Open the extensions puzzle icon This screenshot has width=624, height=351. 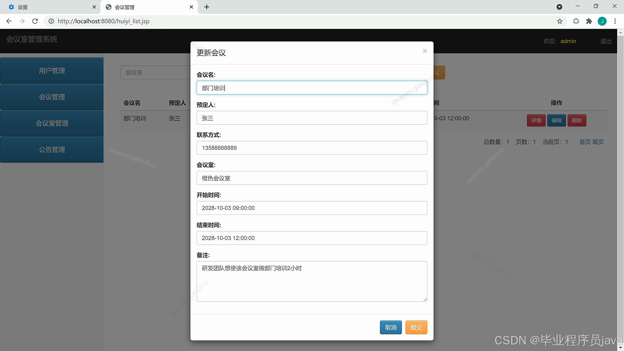[x=589, y=21]
